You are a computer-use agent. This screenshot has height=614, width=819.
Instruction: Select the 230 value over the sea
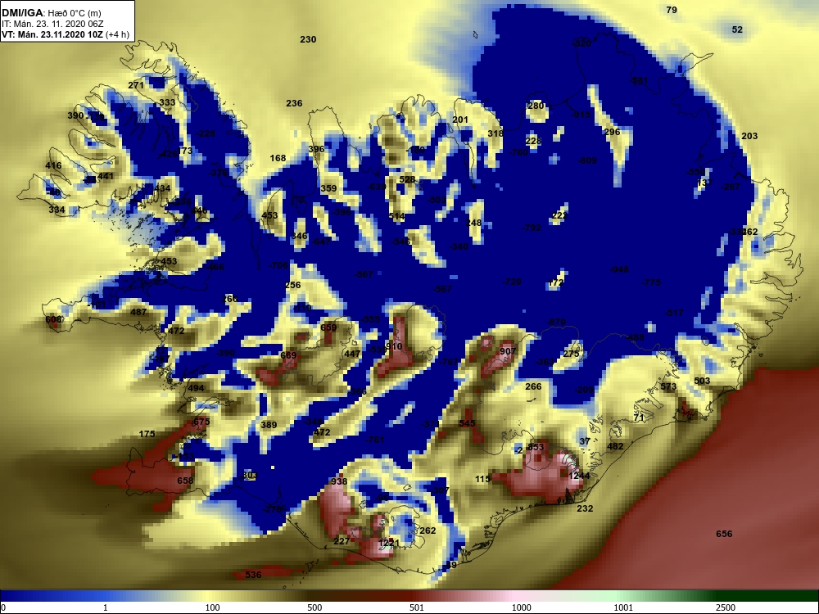pos(308,39)
